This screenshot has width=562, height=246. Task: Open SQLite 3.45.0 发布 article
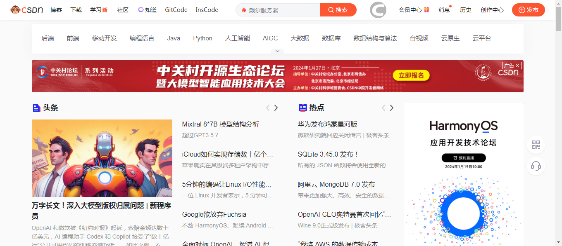pyautogui.click(x=328, y=155)
